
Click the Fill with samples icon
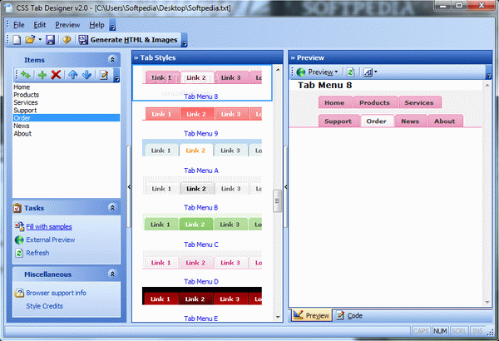[x=19, y=226]
